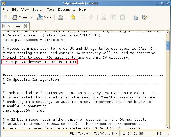Click the net.slp.DAAddresses line in editor
Viewport: 171px width, 137px height.
[x=39, y=62]
